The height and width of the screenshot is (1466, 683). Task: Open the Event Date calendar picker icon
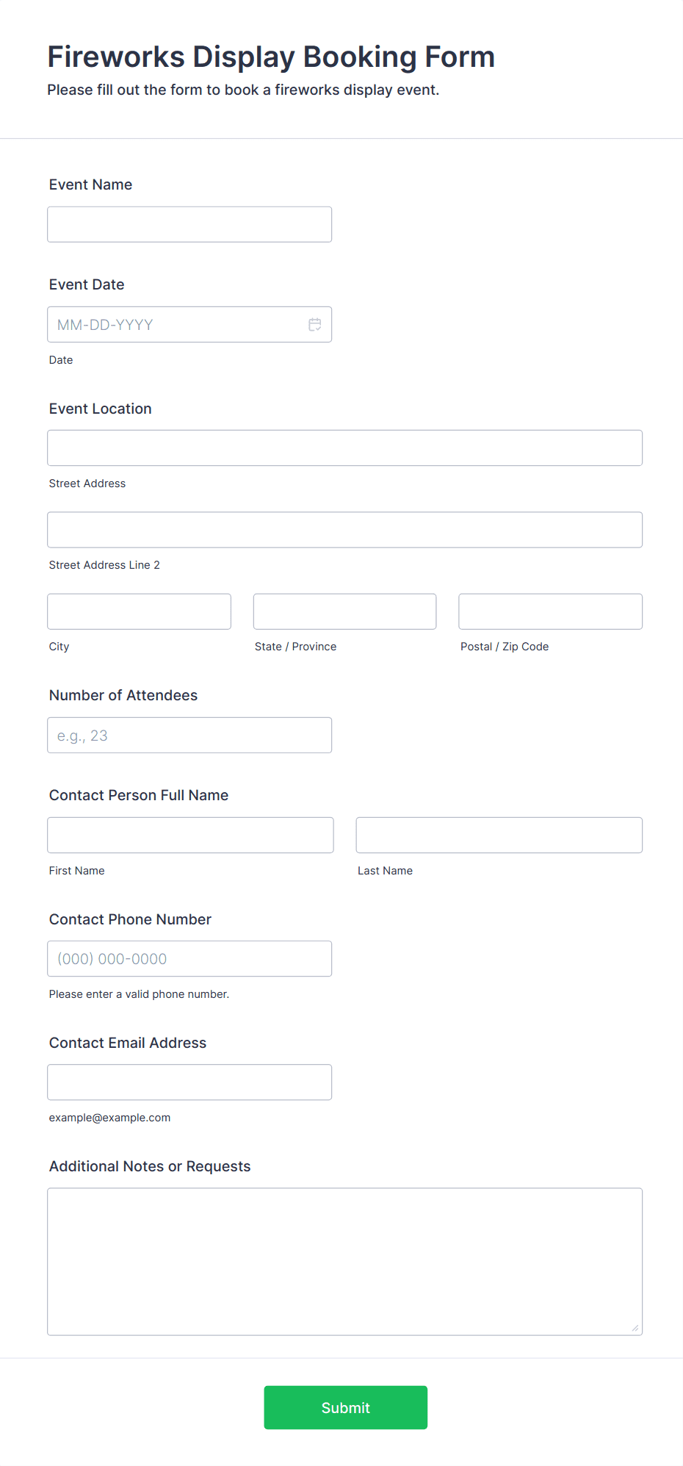[315, 325]
